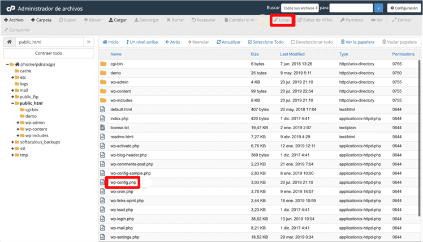Select the readme.html file

point(122,137)
